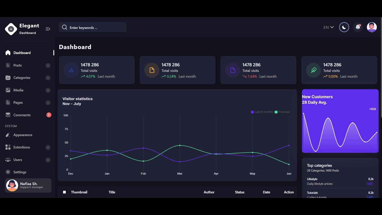This screenshot has width=382, height=215.
Task: Click the green feather icon on fourth stat card
Action: 314,70
